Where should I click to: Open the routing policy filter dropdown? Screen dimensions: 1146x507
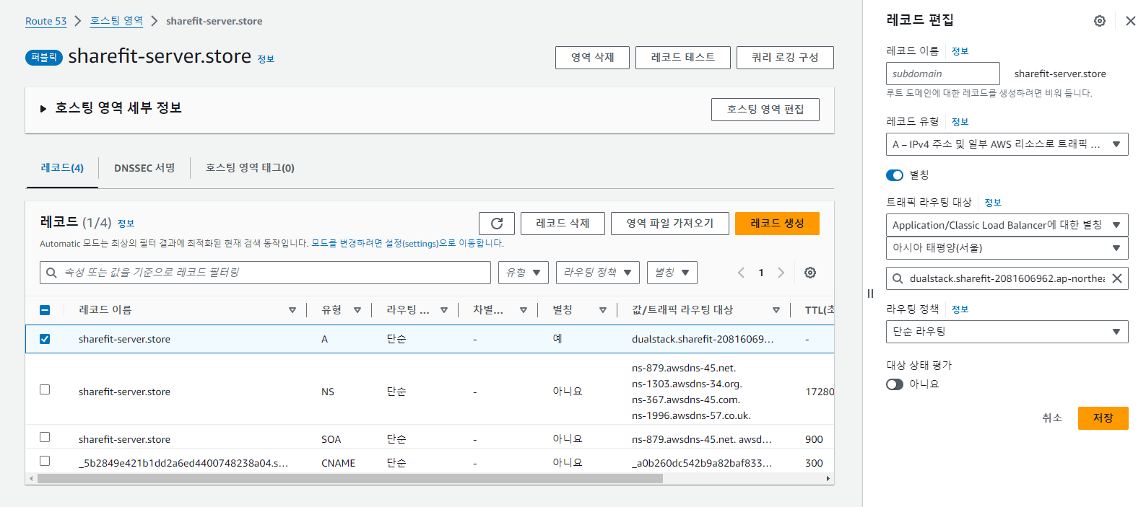pyautogui.click(x=598, y=273)
